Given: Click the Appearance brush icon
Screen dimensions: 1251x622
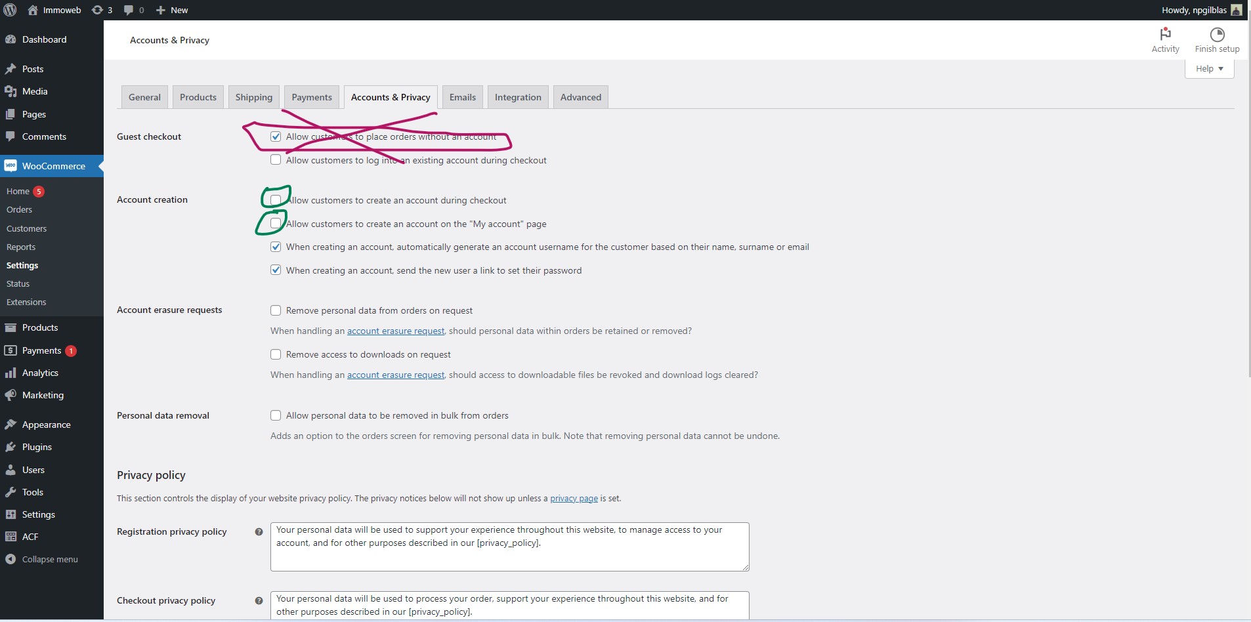Looking at the screenshot, I should [11, 425].
